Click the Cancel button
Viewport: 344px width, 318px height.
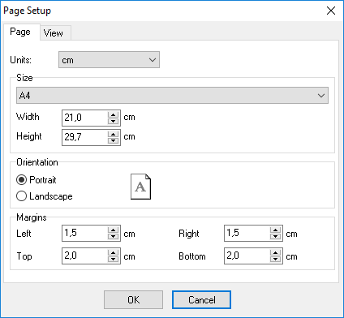pyautogui.click(x=201, y=300)
